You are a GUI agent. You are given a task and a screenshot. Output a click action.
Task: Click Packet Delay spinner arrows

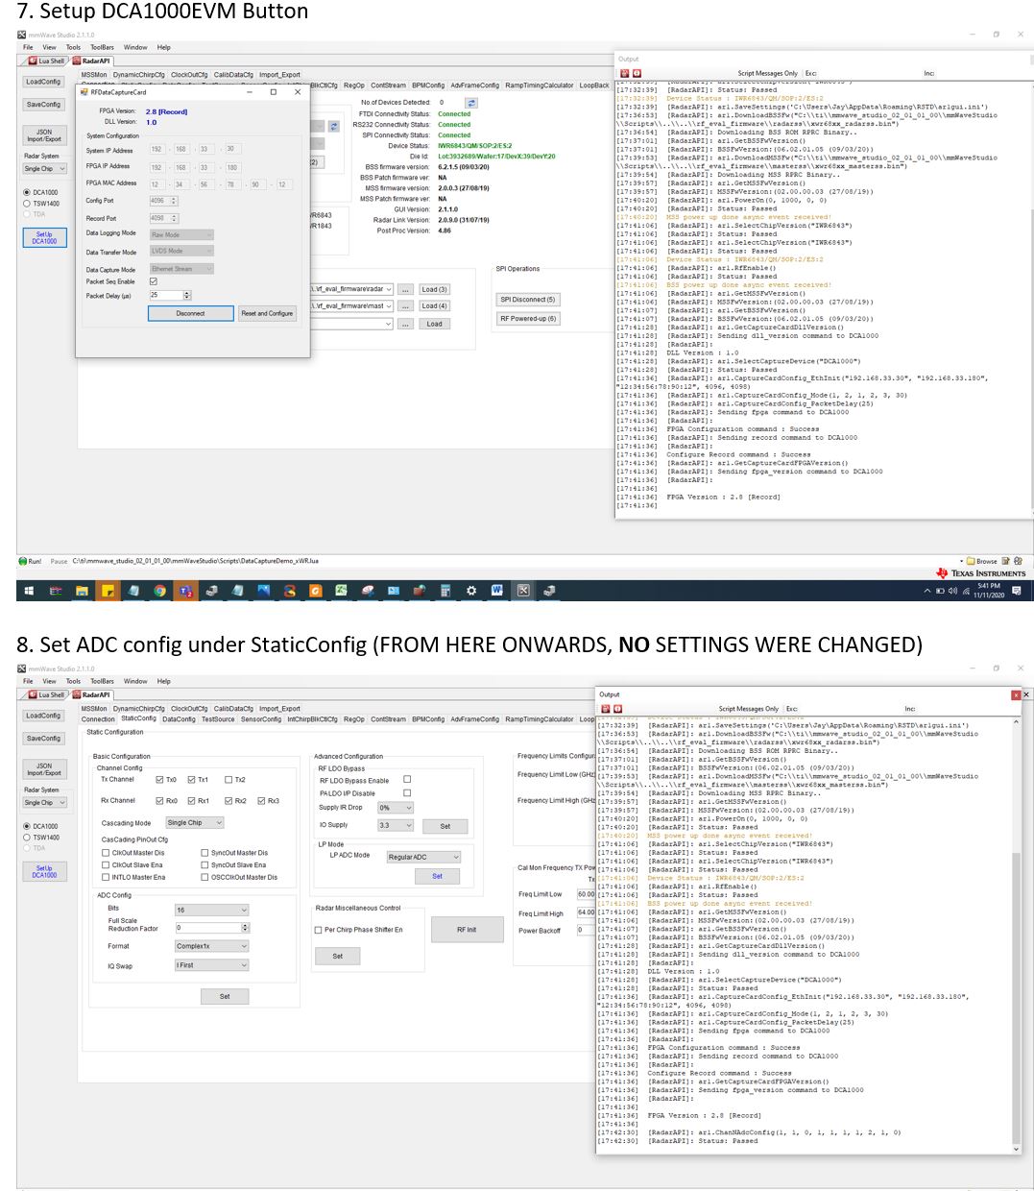click(x=187, y=295)
